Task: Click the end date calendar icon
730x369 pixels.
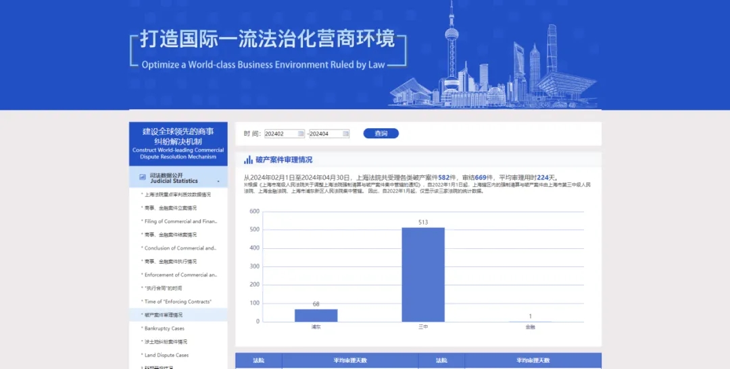Action: coord(346,134)
